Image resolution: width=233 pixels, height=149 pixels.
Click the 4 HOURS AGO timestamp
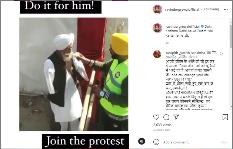pyautogui.click(x=162, y=130)
